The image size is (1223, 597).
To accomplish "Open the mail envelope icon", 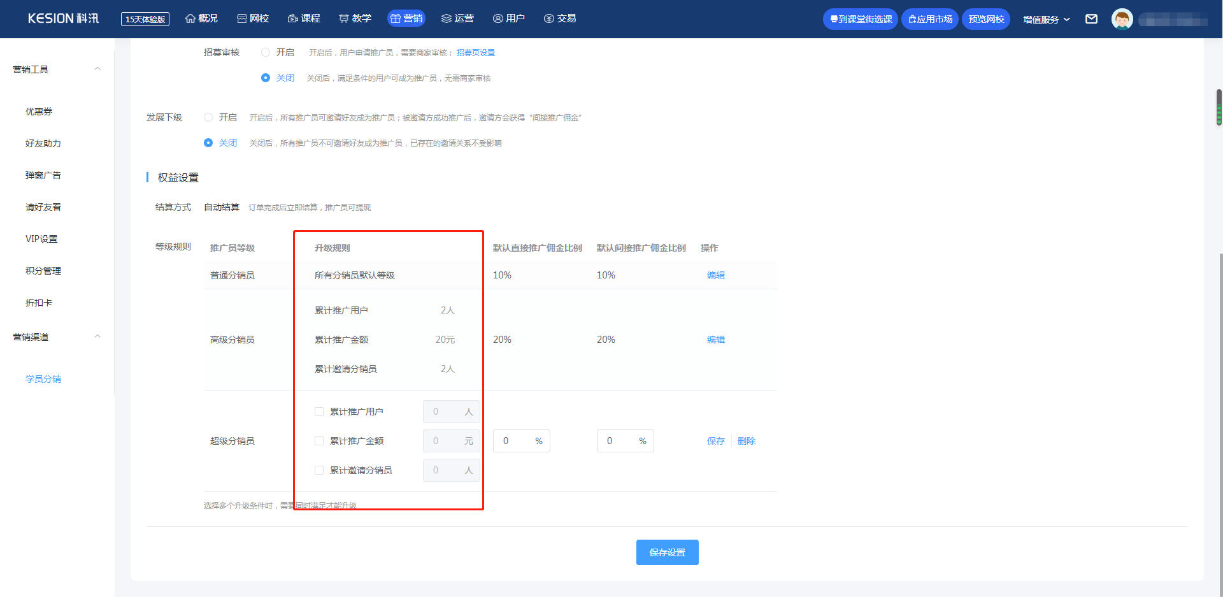I will pos(1091,19).
